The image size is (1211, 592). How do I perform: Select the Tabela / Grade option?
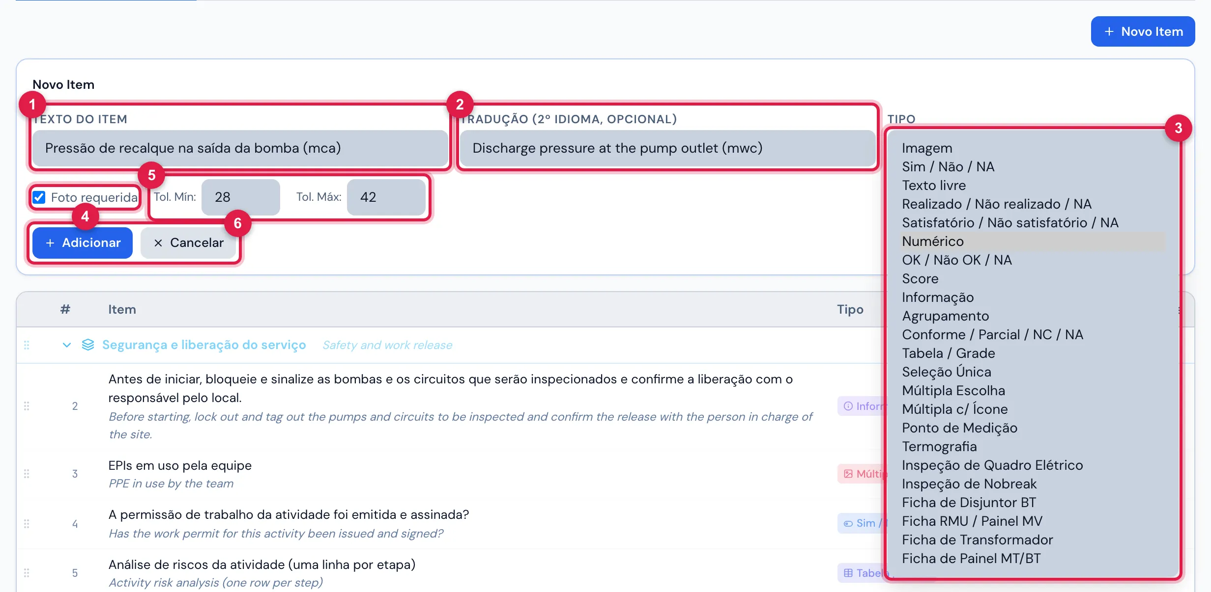pyautogui.click(x=1033, y=353)
